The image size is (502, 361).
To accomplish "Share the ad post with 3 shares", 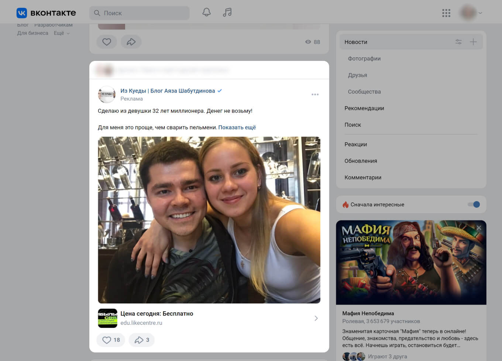I will (x=142, y=340).
